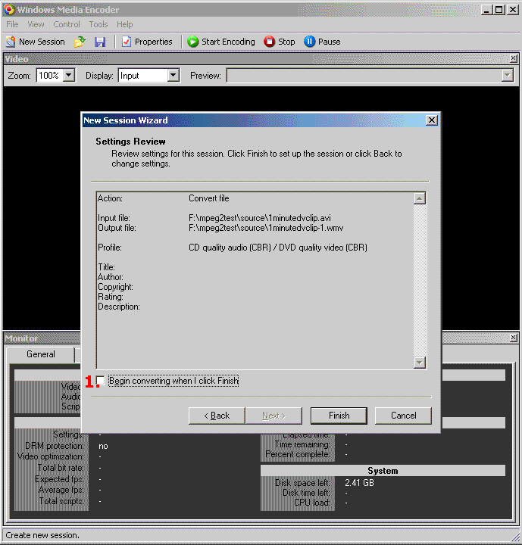
Task: Expand the Display Input dropdown
Action: coord(173,75)
